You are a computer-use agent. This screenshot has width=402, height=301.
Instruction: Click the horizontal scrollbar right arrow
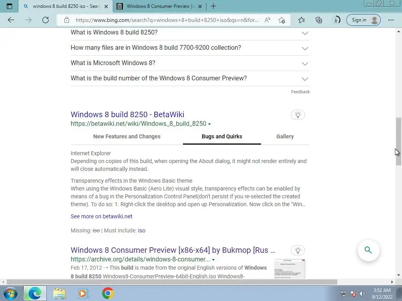tap(392, 282)
